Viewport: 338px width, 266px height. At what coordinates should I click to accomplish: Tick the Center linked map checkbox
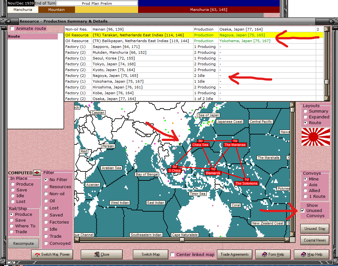(x=173, y=255)
